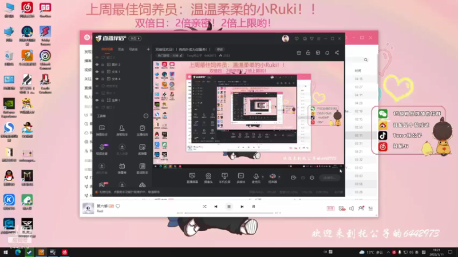The image size is (458, 257).
Task: Open the Windows Start menu
Action: 6,252
